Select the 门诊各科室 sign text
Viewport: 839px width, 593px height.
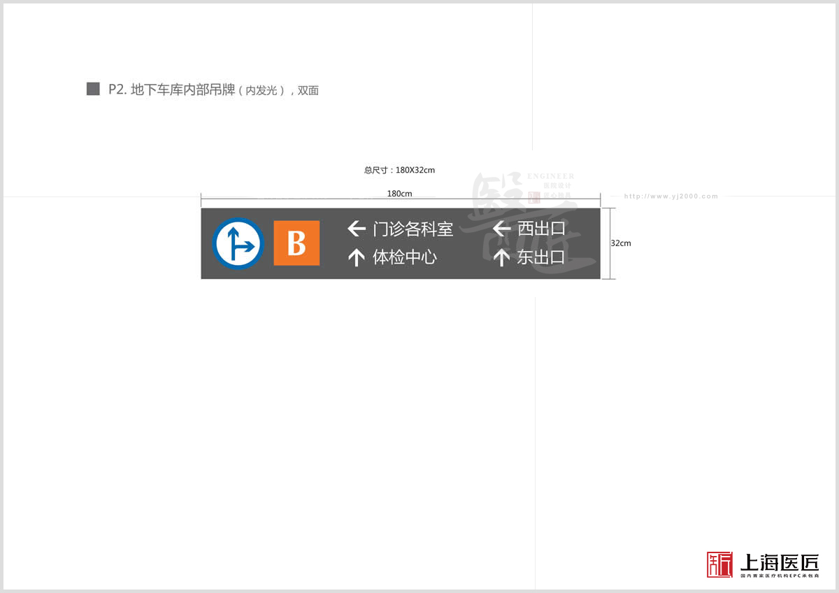tap(413, 229)
